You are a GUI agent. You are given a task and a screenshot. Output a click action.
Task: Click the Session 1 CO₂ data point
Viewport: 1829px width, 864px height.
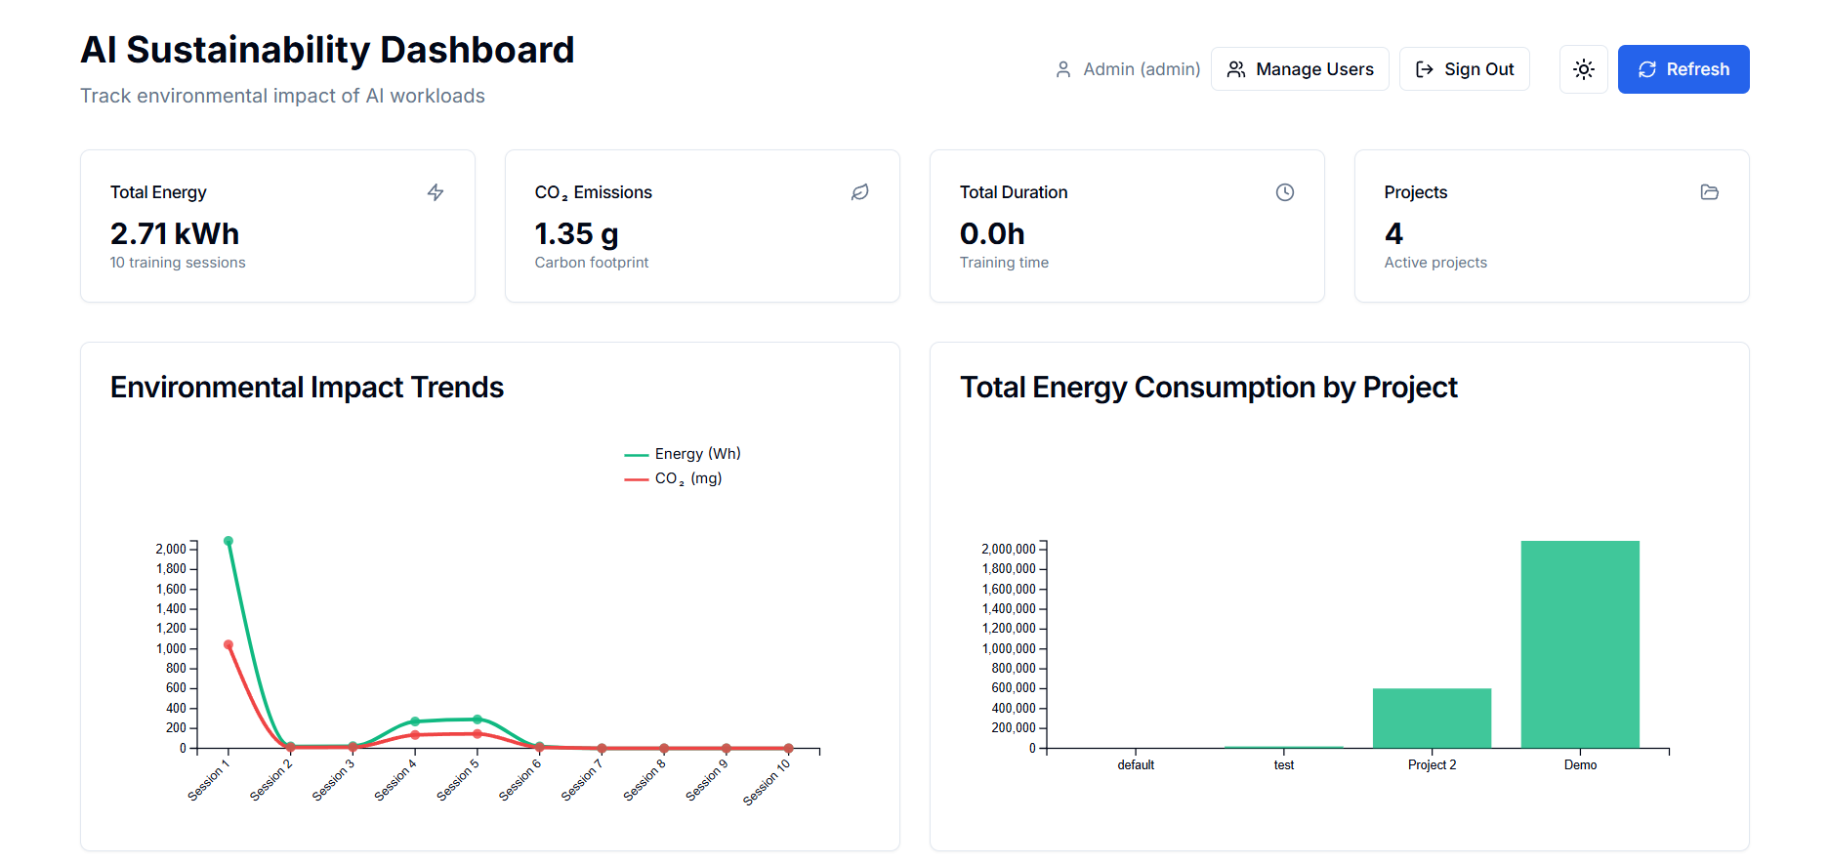[x=229, y=644]
